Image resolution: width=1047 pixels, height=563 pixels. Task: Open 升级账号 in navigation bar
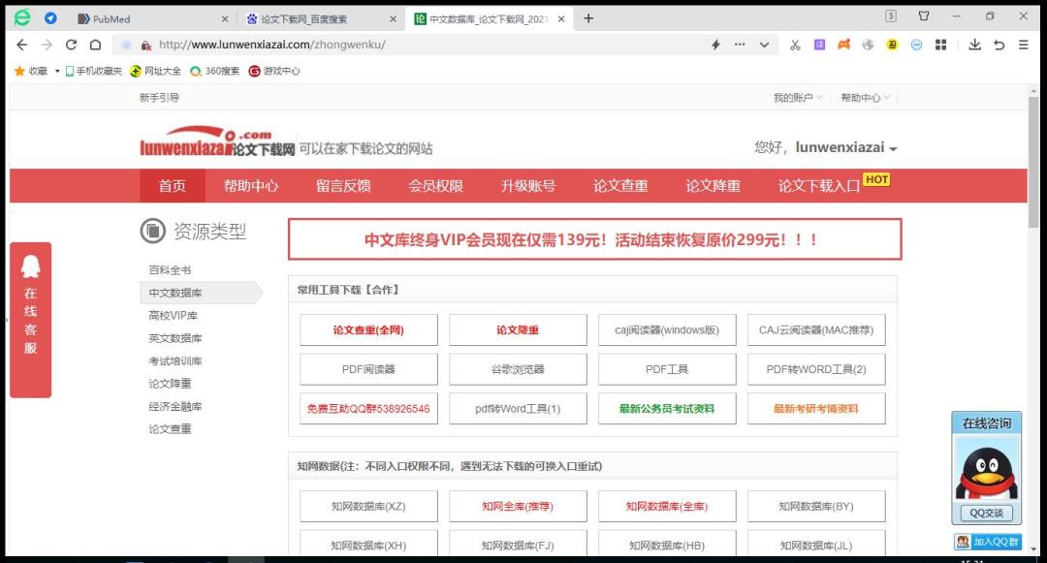coord(528,186)
